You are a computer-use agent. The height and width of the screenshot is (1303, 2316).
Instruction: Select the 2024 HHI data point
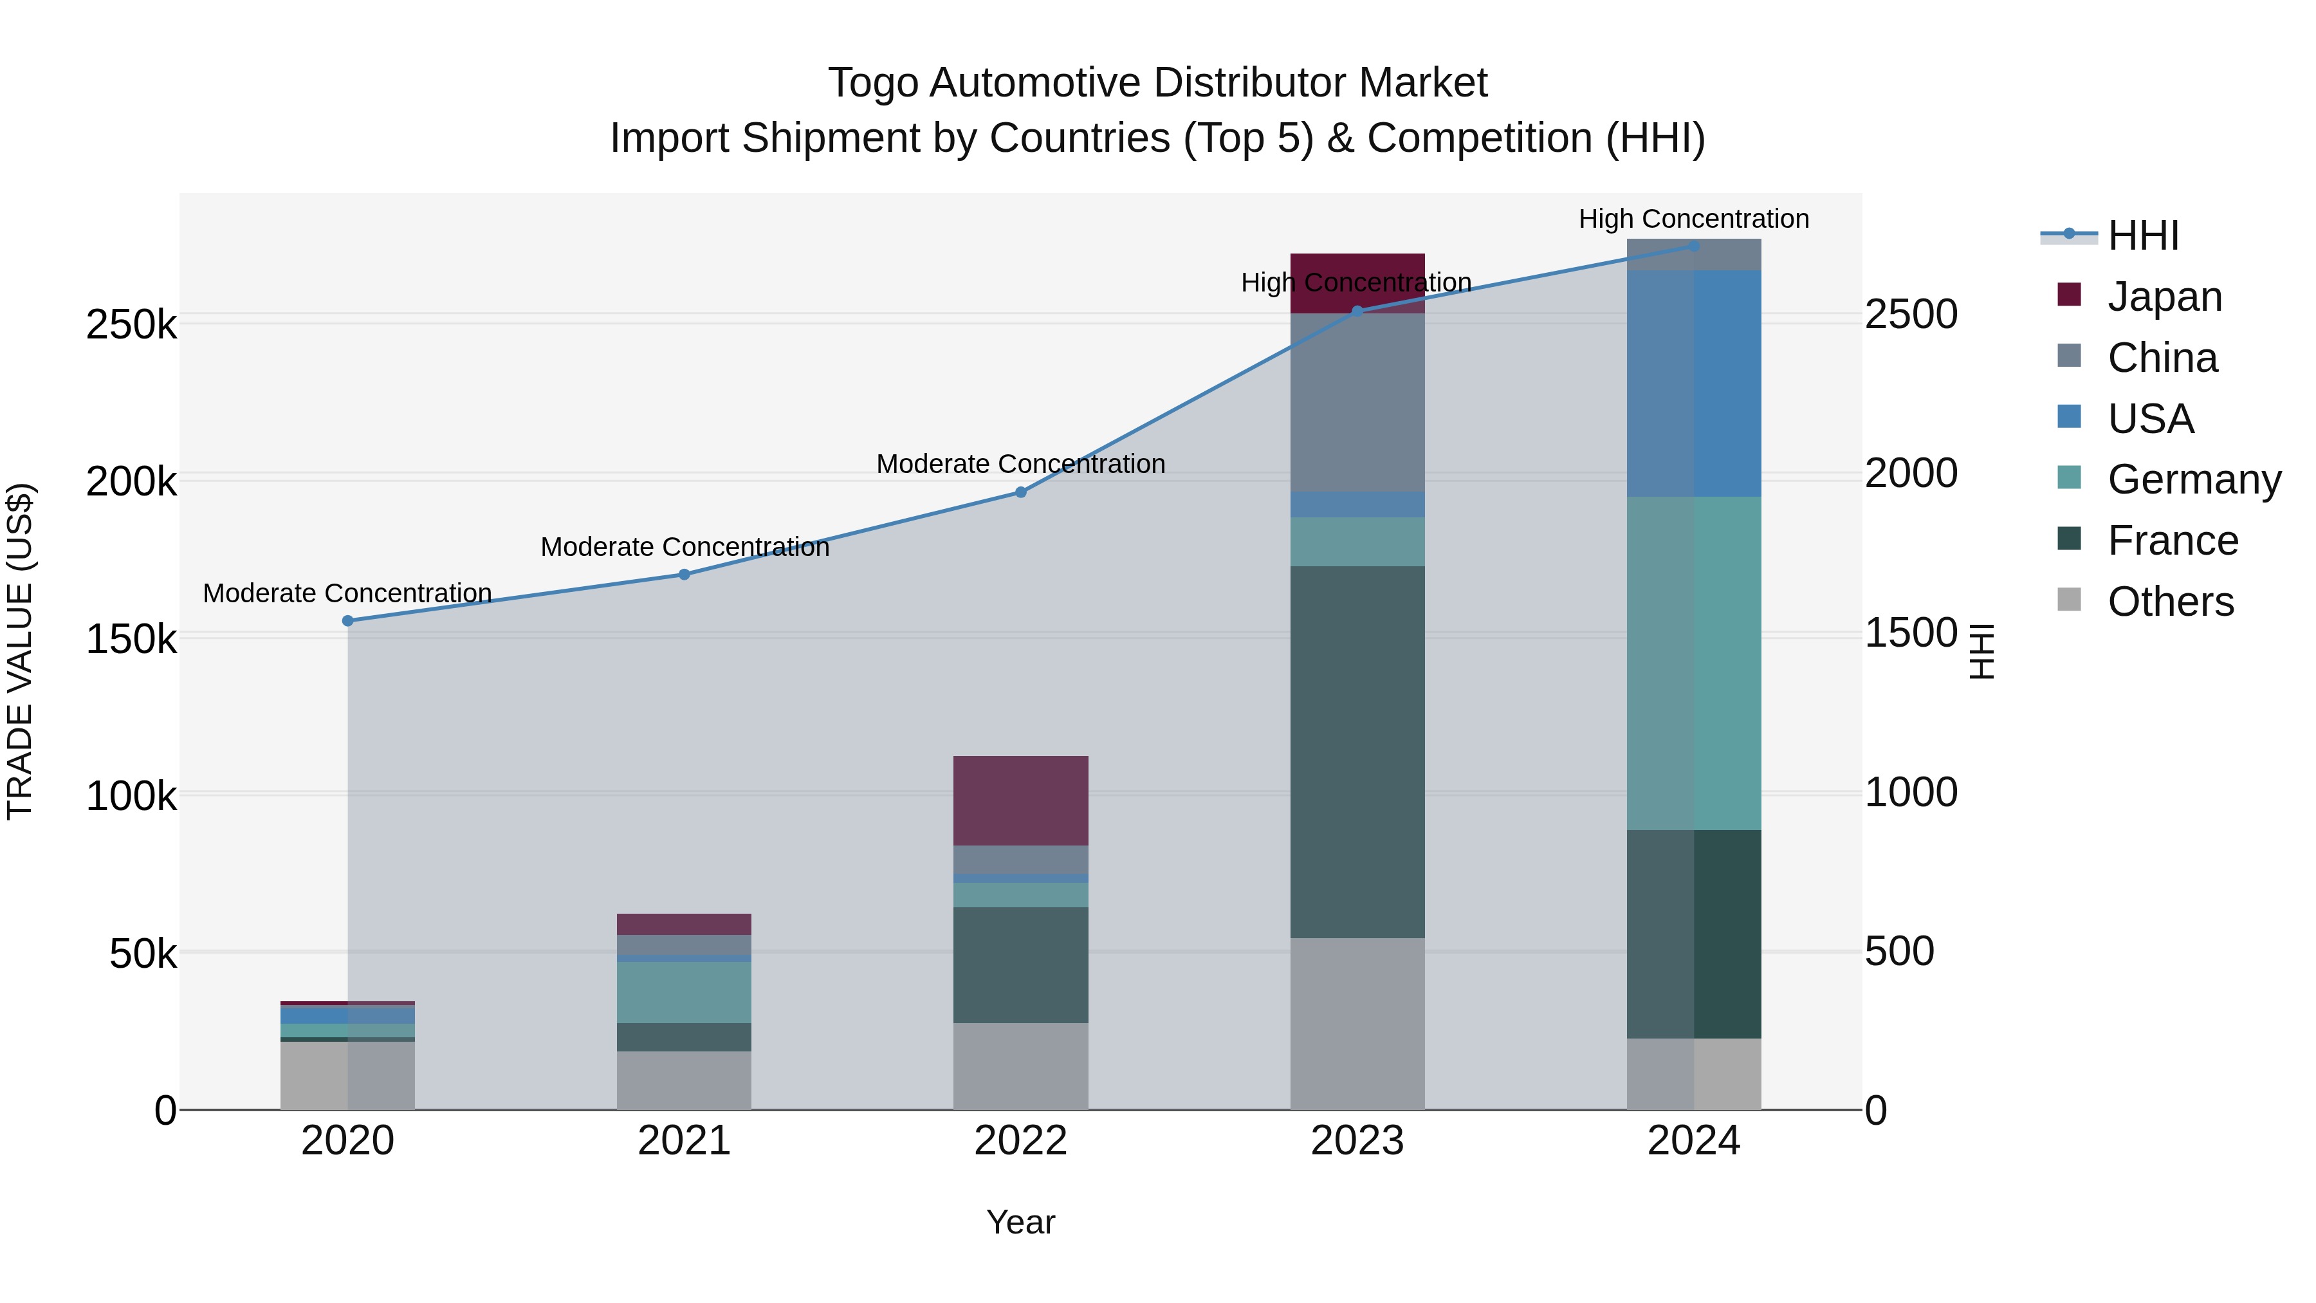coord(1694,246)
